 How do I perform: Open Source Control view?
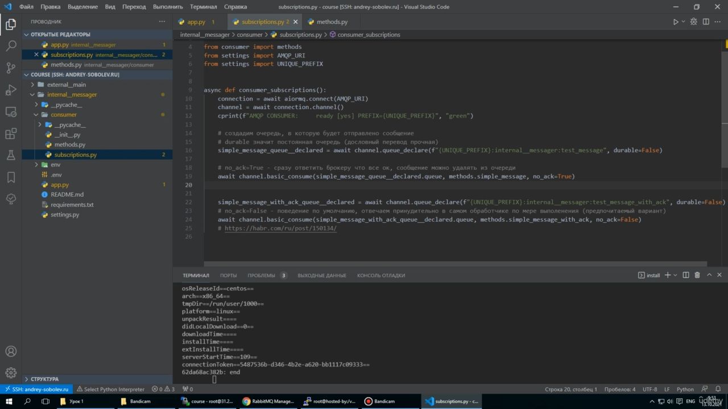pos(11,68)
